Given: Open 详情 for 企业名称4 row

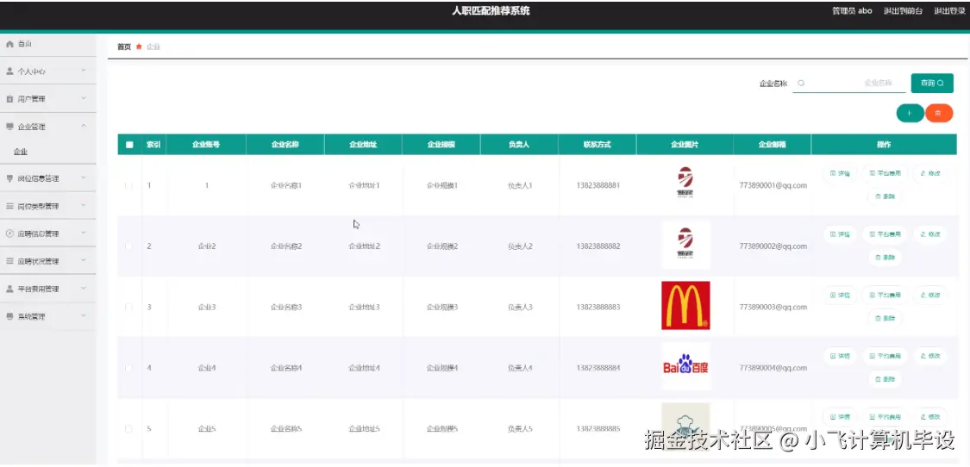Looking at the screenshot, I should 840,356.
